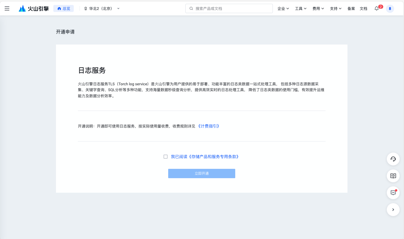Go to 总览 overview home
The width and height of the screenshot is (404, 239).
tap(64, 8)
